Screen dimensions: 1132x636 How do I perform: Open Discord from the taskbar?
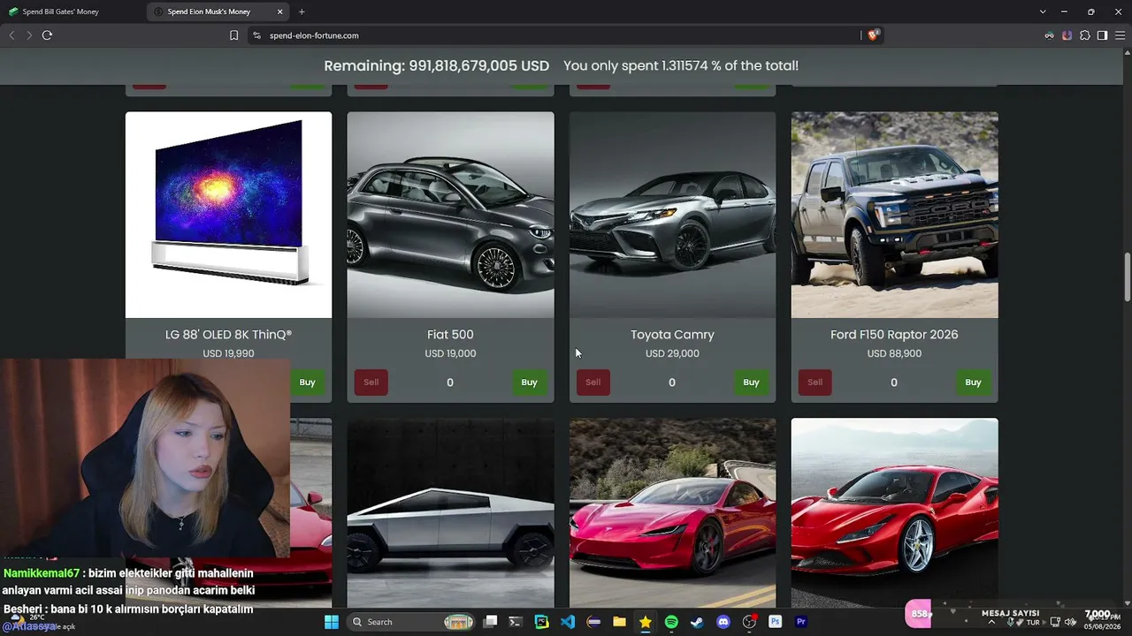point(723,622)
